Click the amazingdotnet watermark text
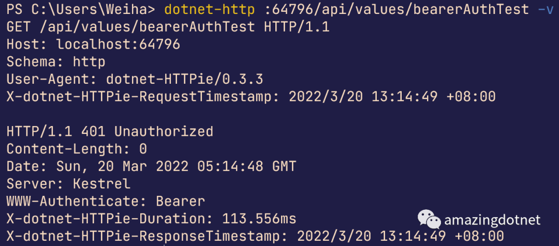This screenshot has height=246, width=559. coord(492,220)
